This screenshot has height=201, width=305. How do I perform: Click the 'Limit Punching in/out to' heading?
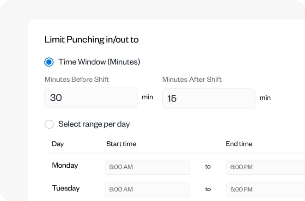[91, 40]
